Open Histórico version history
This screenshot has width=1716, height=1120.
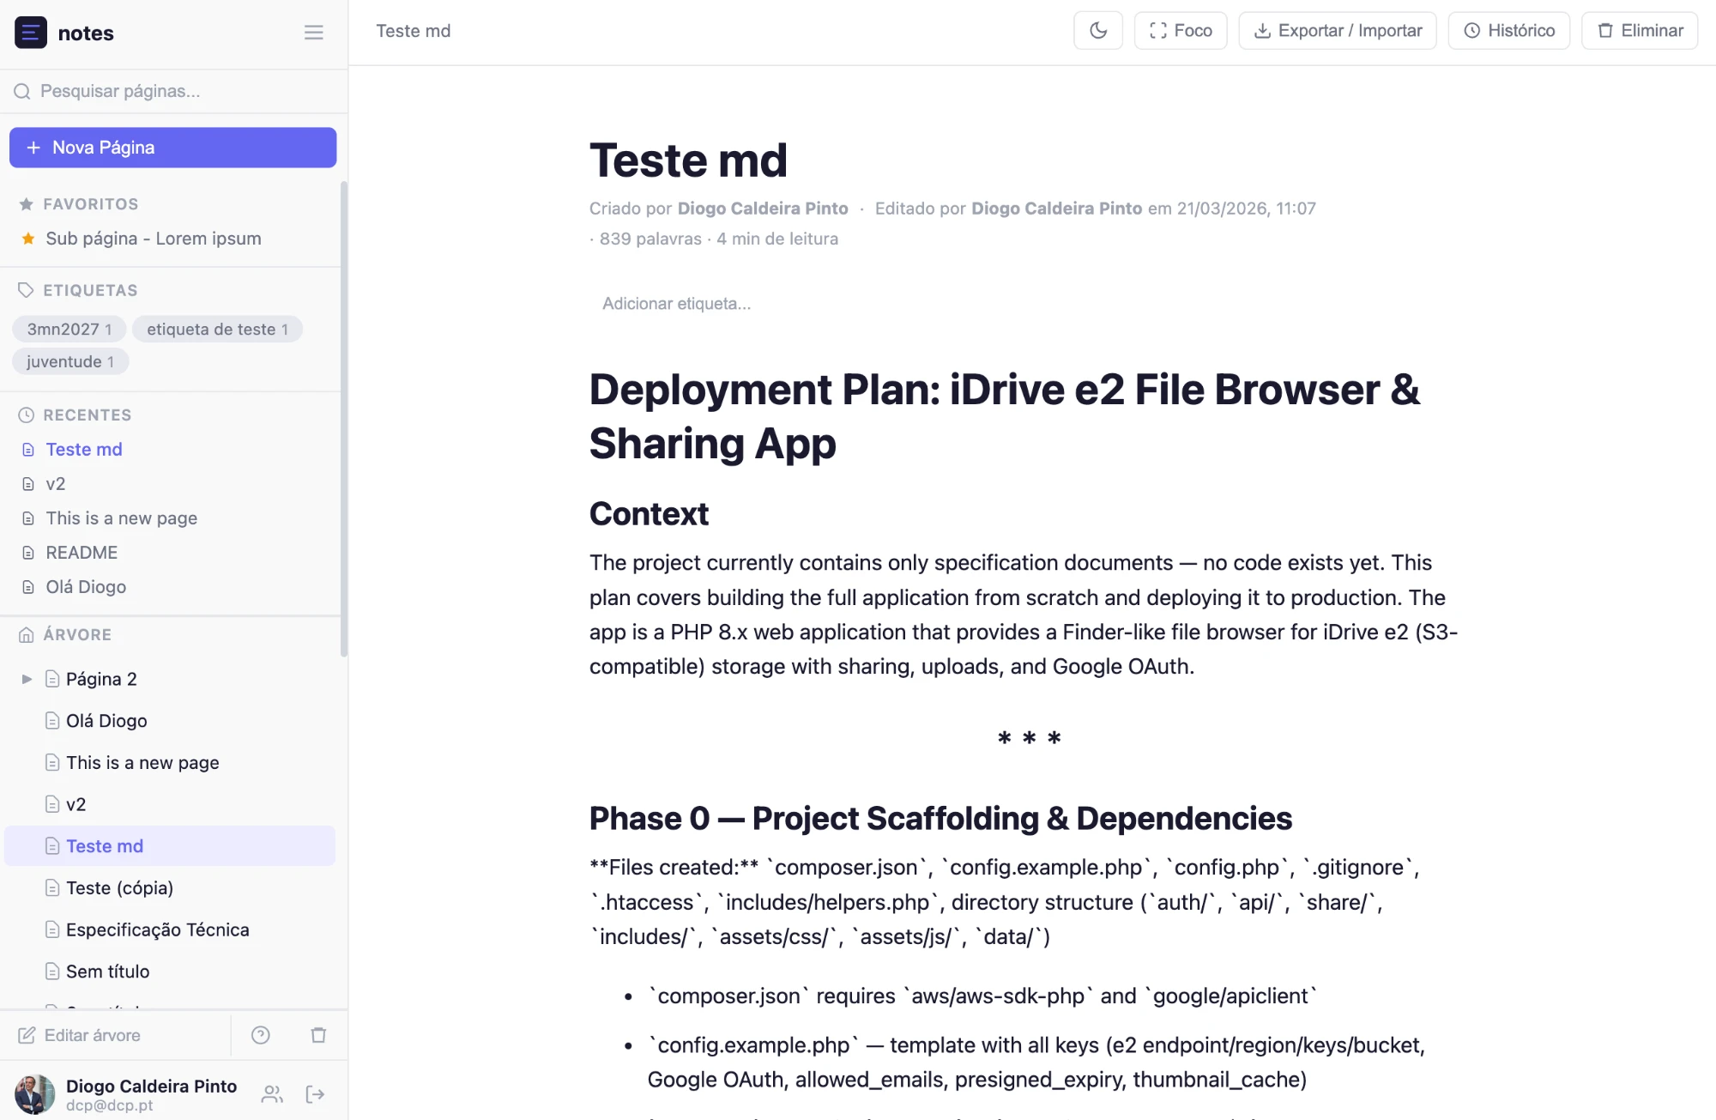(1508, 31)
